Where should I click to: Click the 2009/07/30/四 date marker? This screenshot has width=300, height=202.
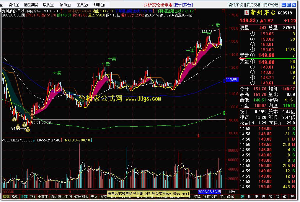pos(210,191)
